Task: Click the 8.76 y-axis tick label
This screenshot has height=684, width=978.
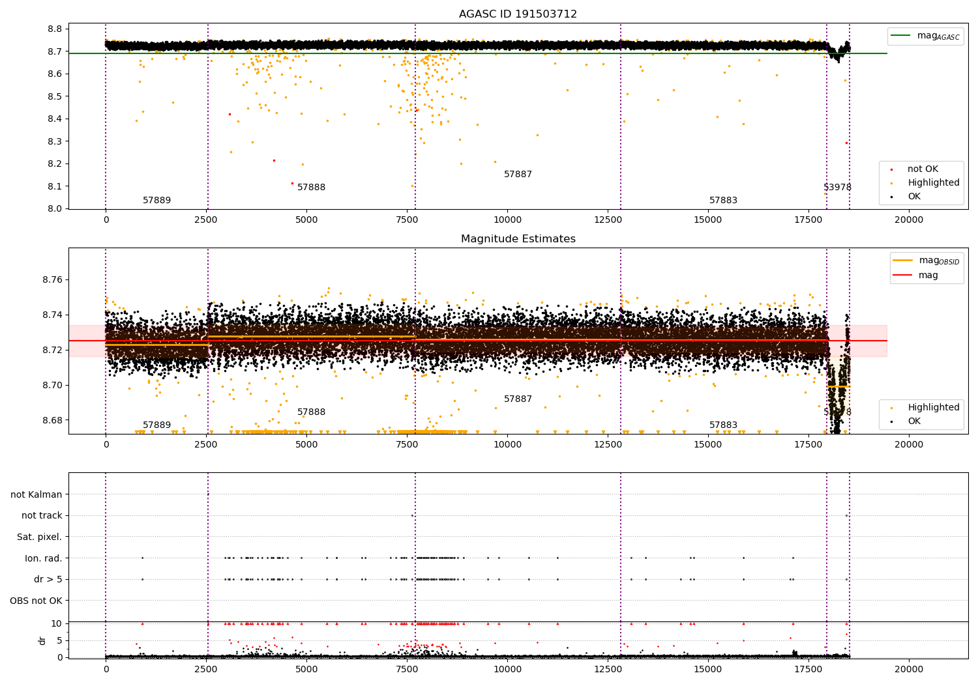Action: point(52,280)
